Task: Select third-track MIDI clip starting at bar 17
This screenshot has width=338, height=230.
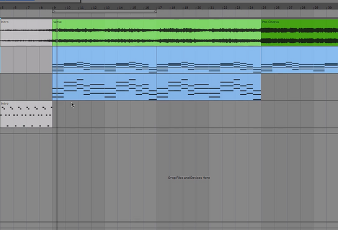Action: tap(209, 87)
